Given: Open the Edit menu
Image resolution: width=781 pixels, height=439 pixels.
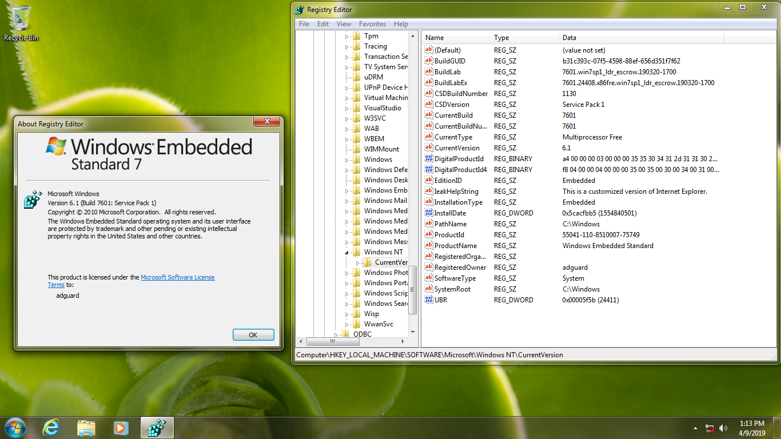Looking at the screenshot, I should click(323, 24).
